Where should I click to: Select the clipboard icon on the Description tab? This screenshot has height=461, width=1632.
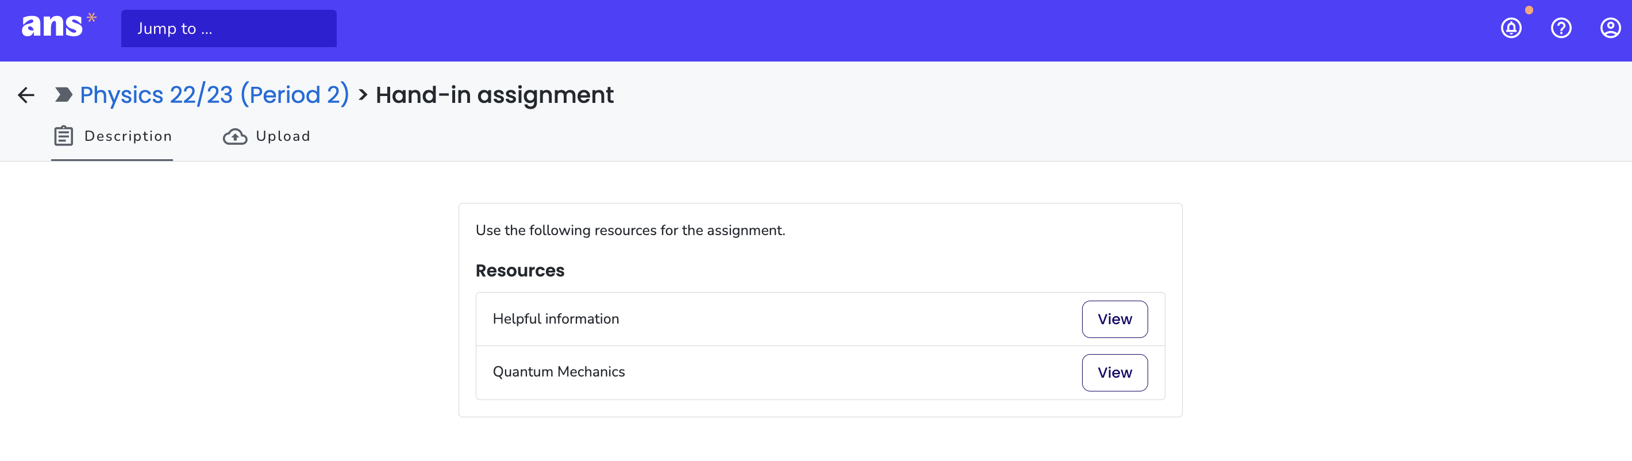click(63, 135)
